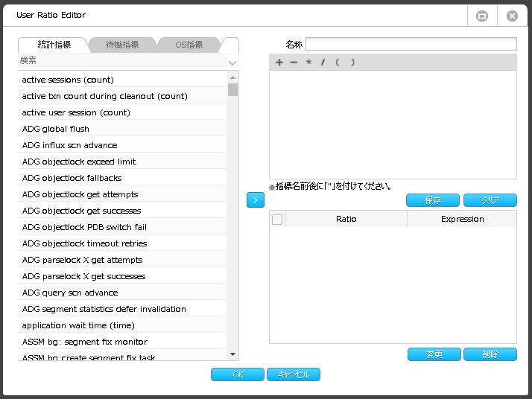Expand the 検索 search dropdown arrow

[x=232, y=63]
